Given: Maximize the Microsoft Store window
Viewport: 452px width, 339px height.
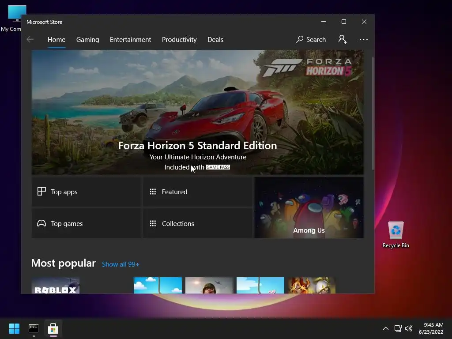Looking at the screenshot, I should 343,22.
